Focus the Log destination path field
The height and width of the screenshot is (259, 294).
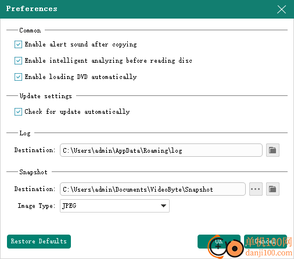pyautogui.click(x=161, y=150)
